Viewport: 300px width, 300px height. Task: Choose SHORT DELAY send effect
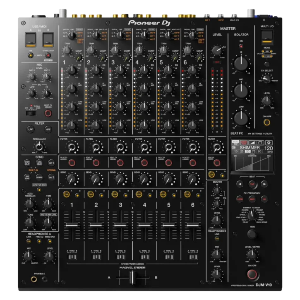point(27,163)
